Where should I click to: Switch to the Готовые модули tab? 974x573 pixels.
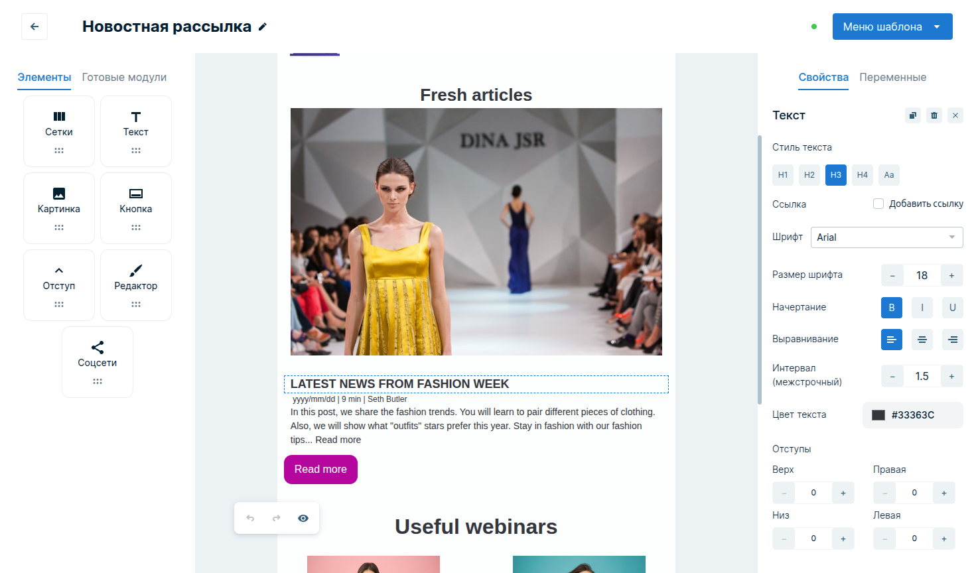tap(124, 78)
